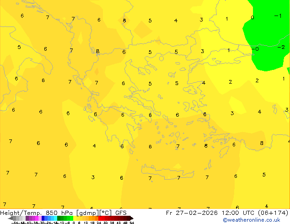Screen dimensions: 290x224
Task: Click the '54' label at the legend's right end
Action: point(132,223)
